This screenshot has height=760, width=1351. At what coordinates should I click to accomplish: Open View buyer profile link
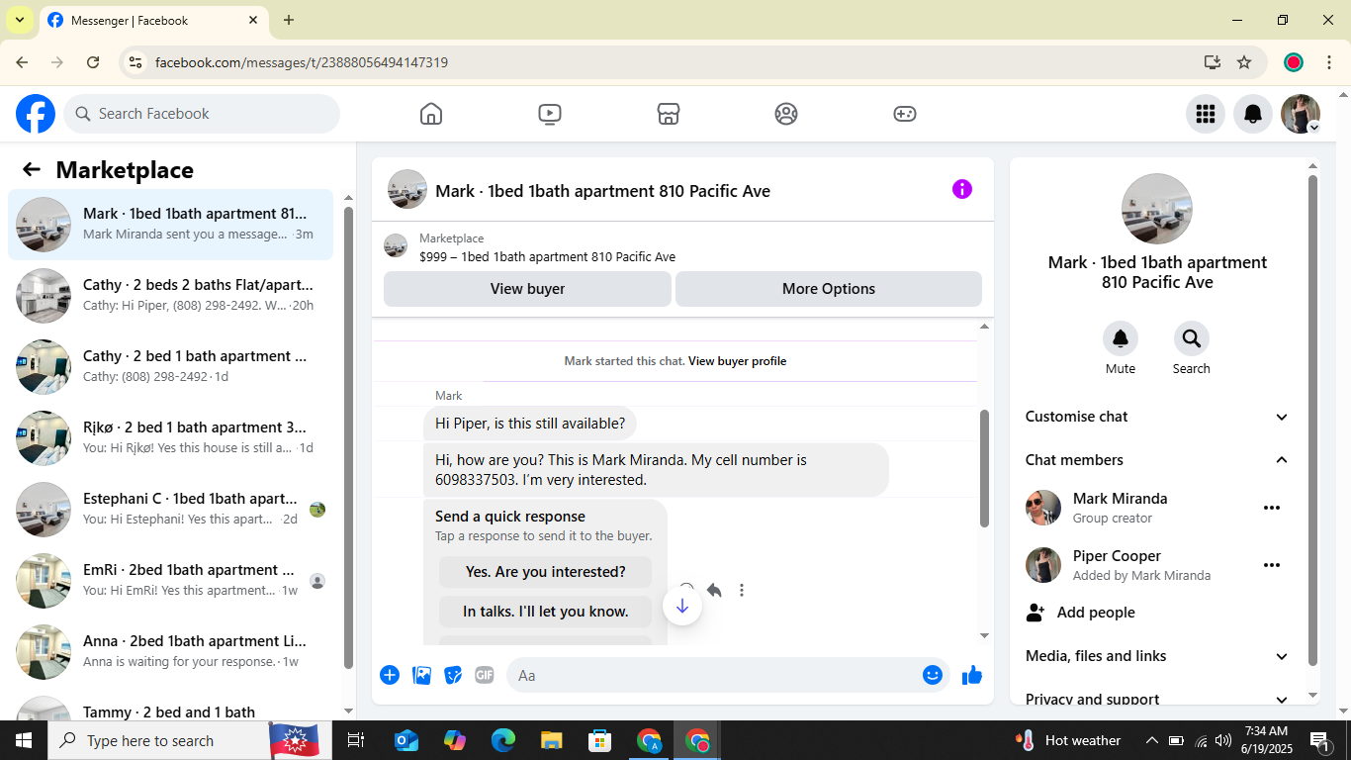(738, 361)
